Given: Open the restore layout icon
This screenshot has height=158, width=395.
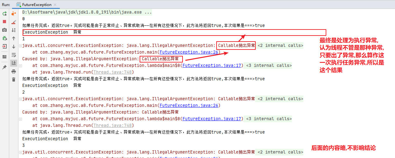Looking at the screenshot, I should tap(4, 57).
